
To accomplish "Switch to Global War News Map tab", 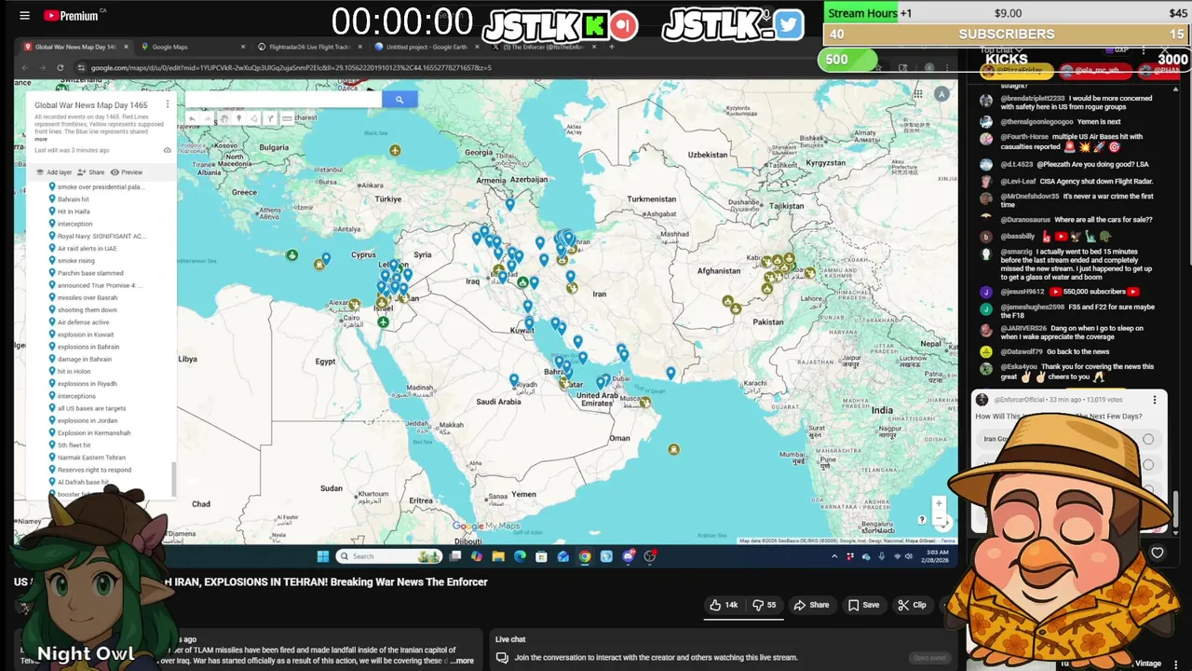I will (74, 47).
